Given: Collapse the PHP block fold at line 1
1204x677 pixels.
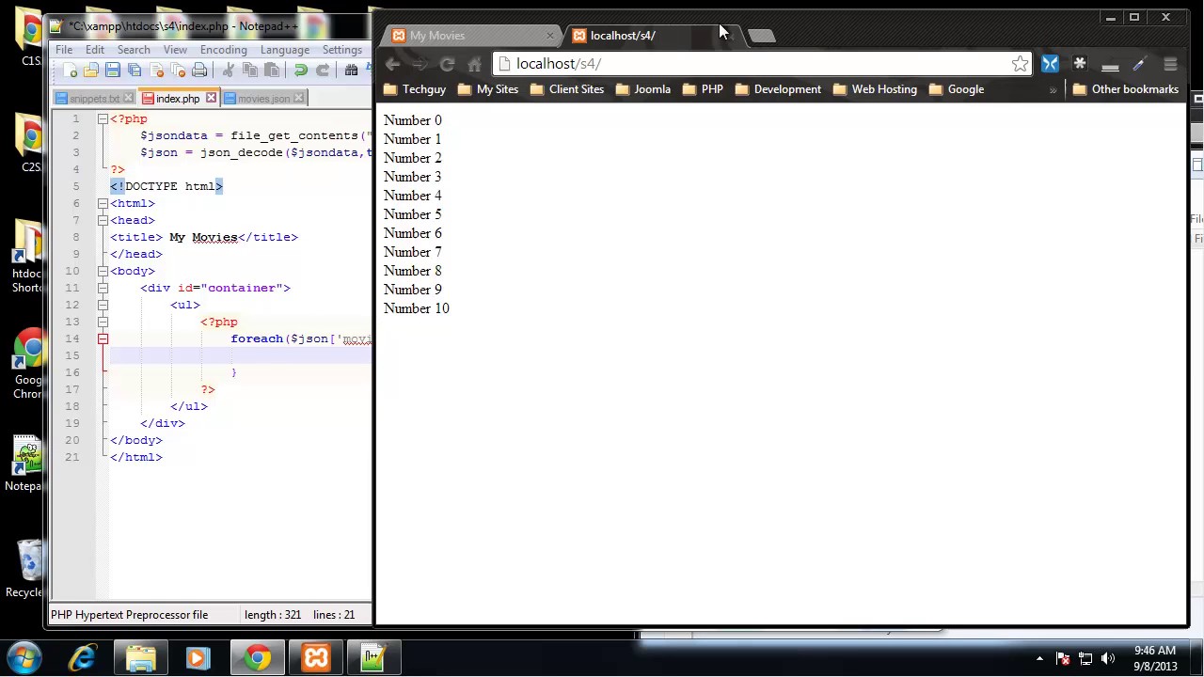Looking at the screenshot, I should click(x=103, y=119).
